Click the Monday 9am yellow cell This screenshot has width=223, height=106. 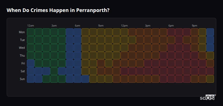click(x=101, y=32)
